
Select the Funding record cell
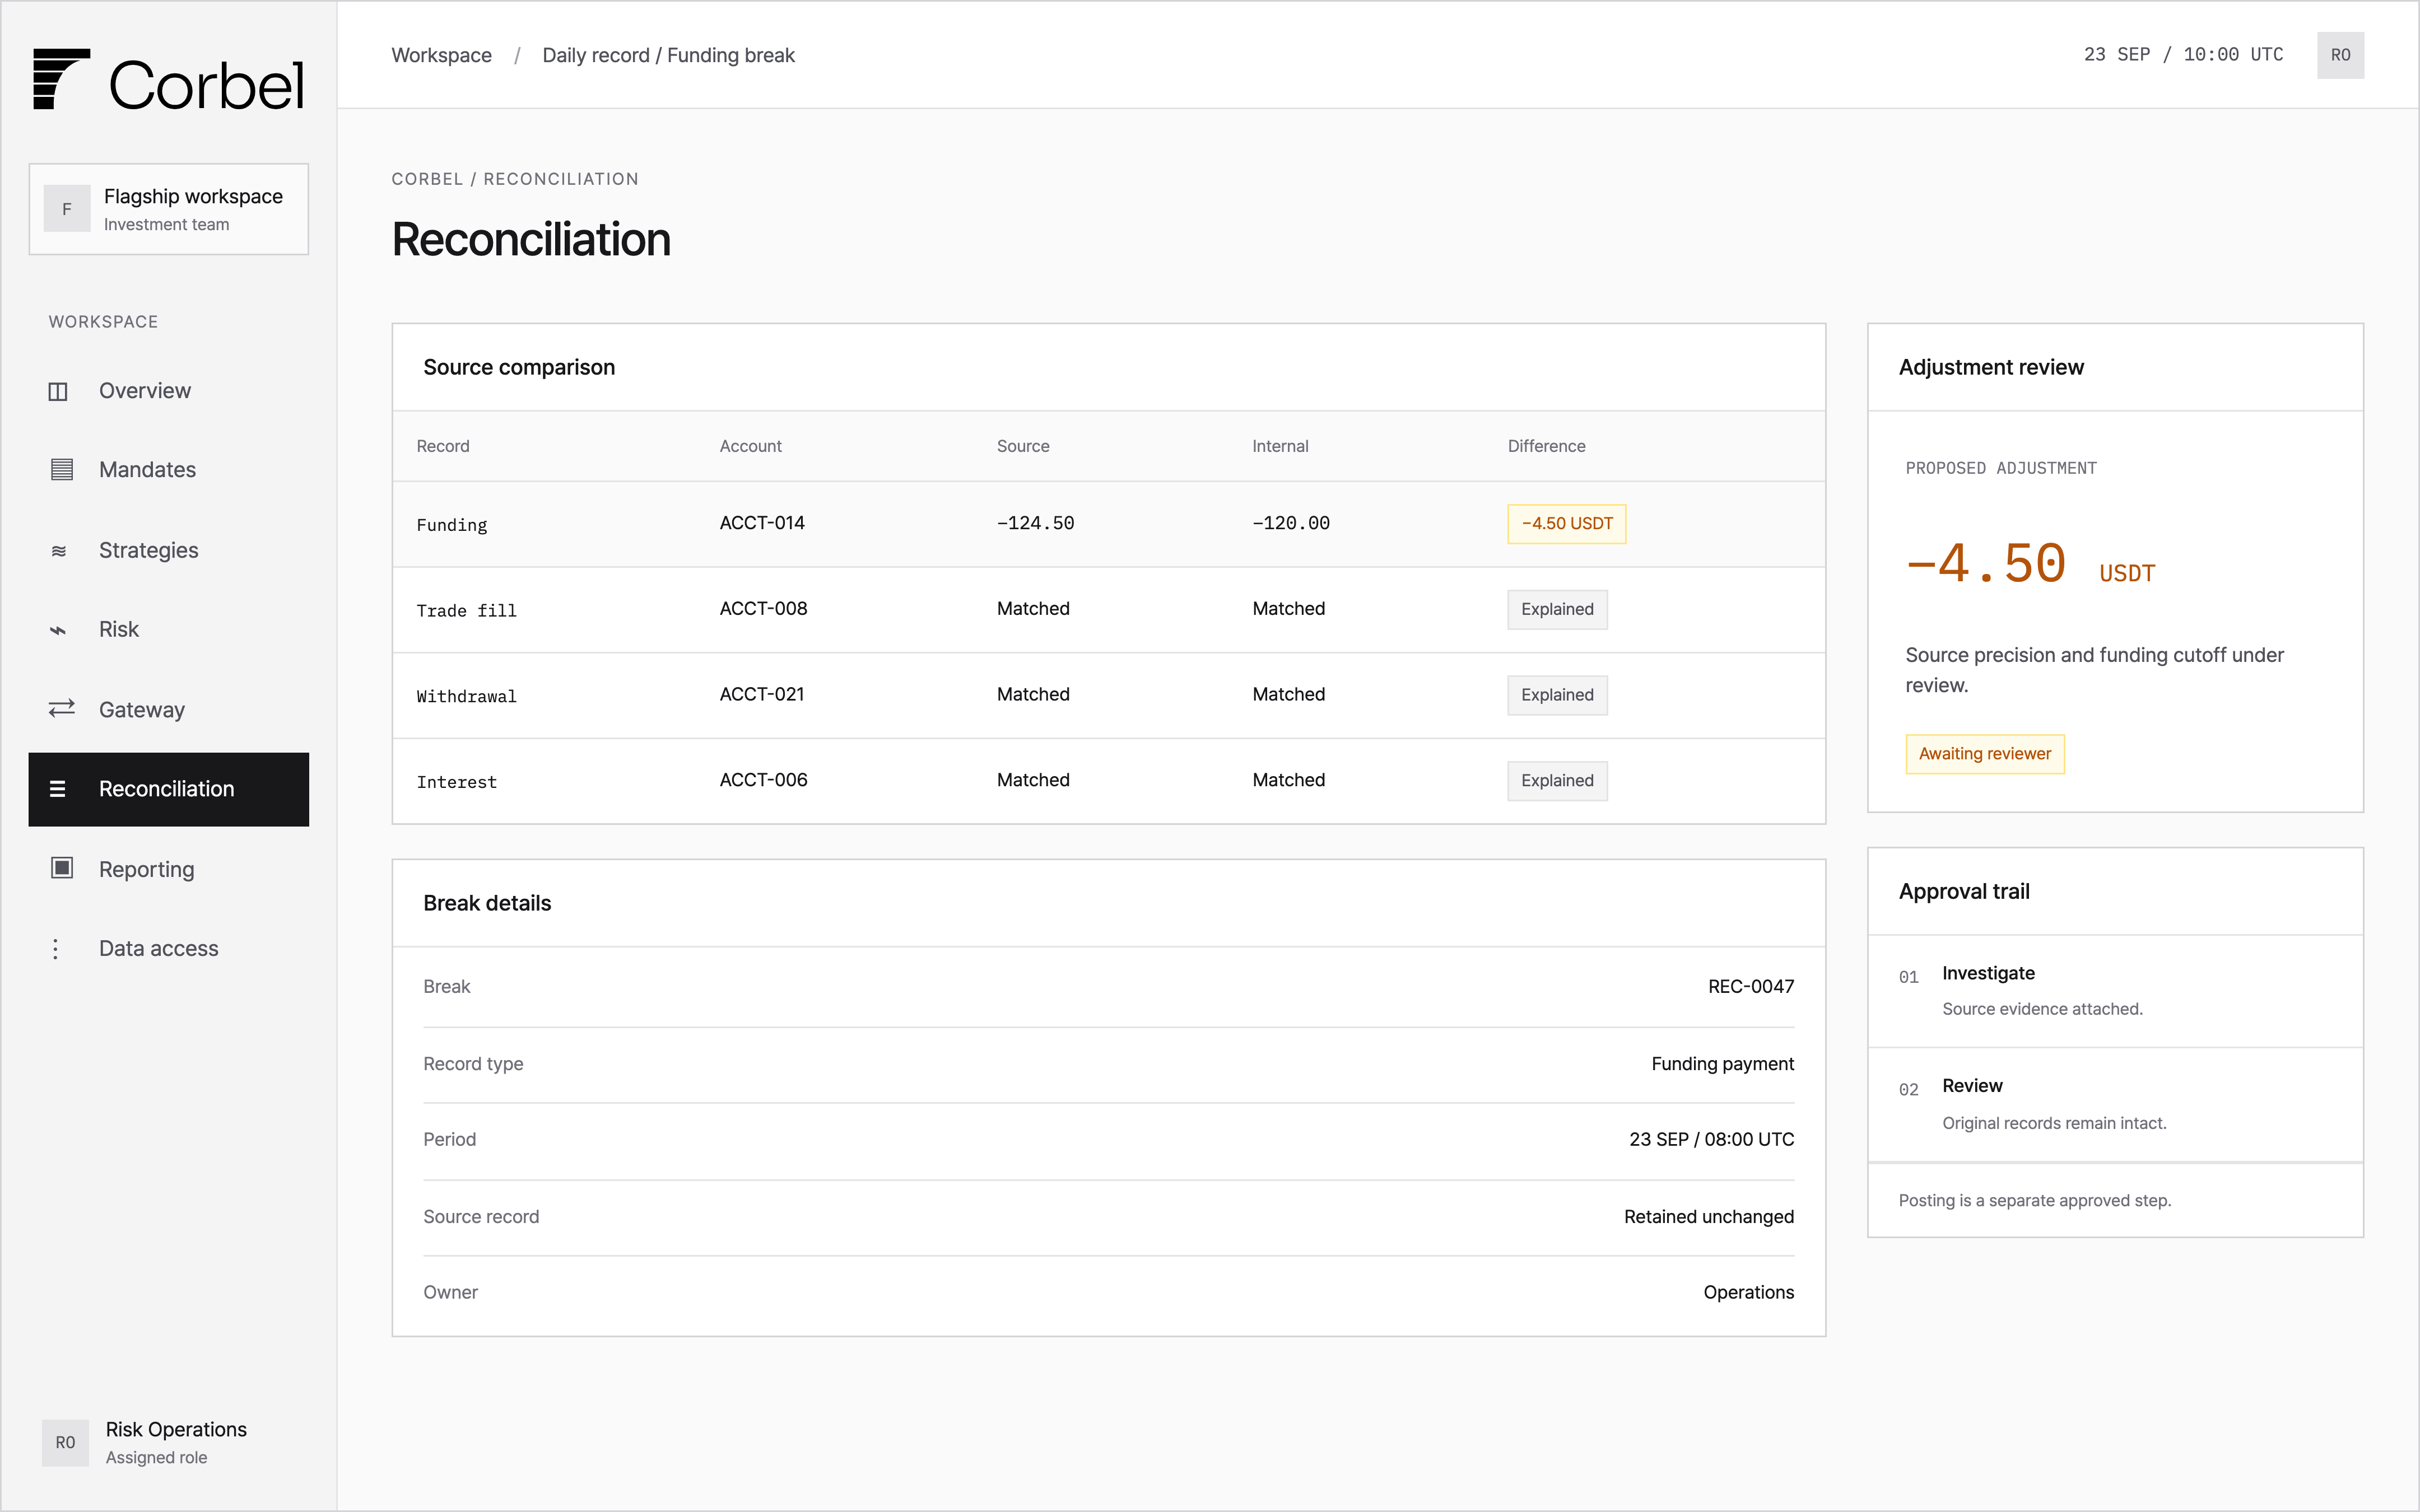click(x=452, y=525)
